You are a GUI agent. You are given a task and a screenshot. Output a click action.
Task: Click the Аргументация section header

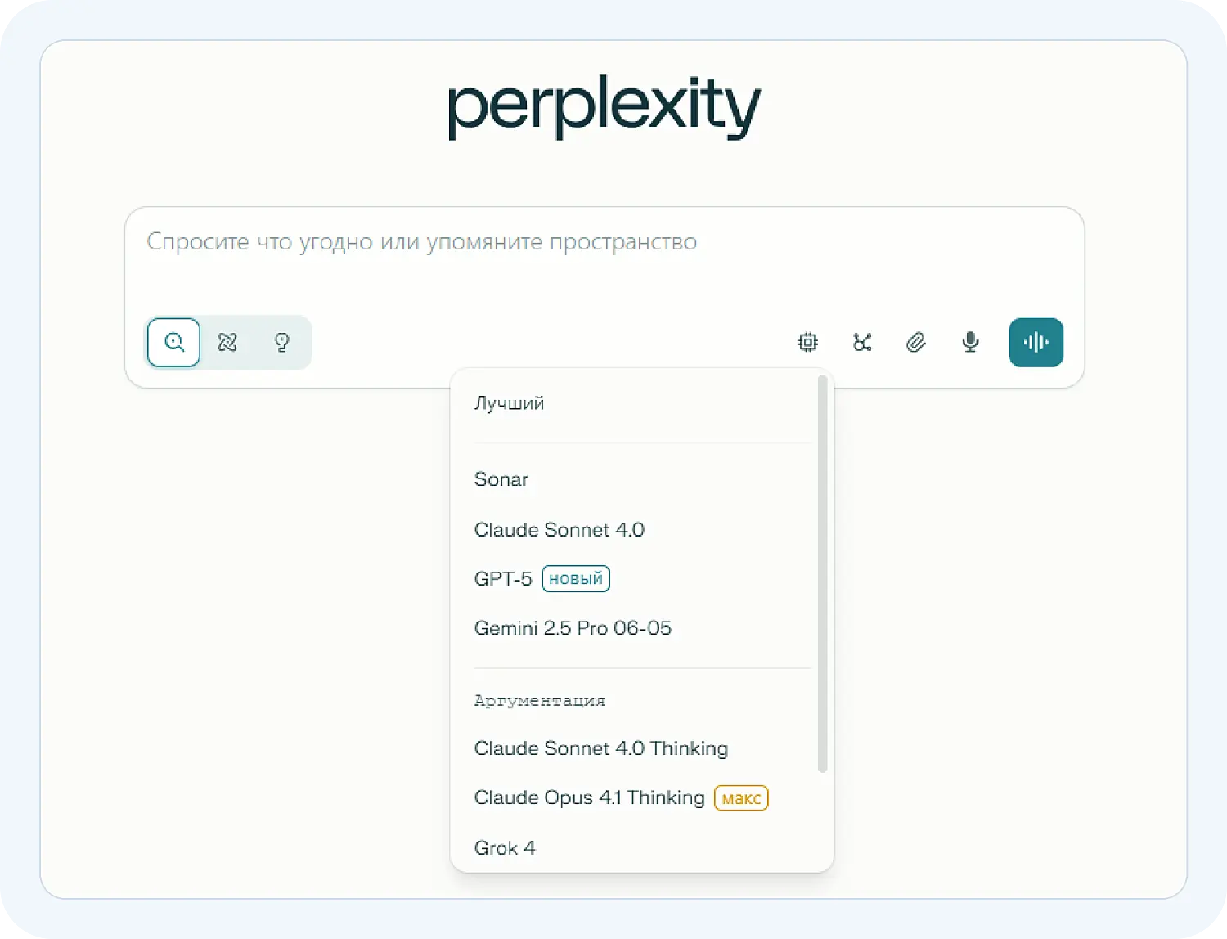pyautogui.click(x=540, y=700)
